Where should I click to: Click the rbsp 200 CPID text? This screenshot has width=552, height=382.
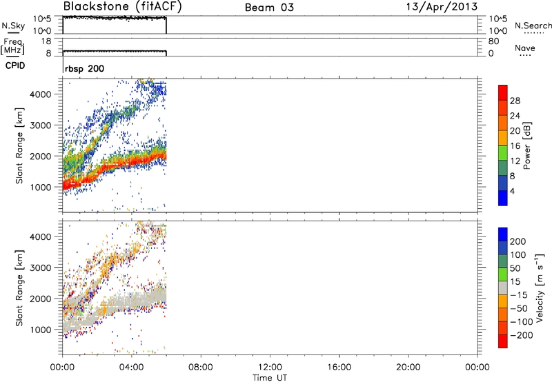pos(84,68)
